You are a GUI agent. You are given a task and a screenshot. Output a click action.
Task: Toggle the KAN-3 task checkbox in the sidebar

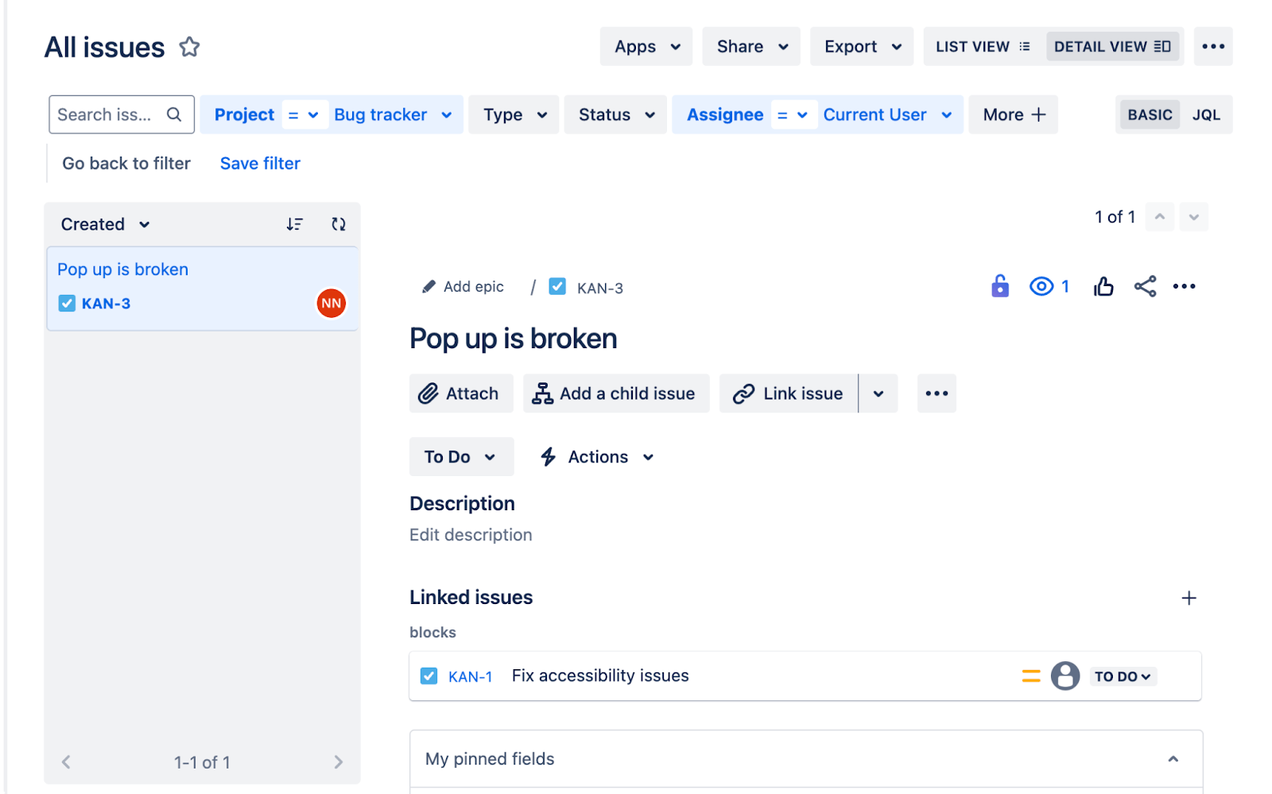pos(67,303)
